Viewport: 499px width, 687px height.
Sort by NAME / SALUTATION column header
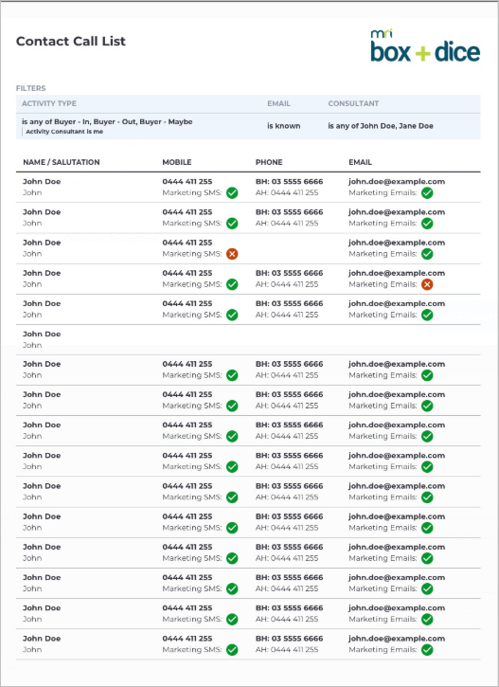pos(62,162)
